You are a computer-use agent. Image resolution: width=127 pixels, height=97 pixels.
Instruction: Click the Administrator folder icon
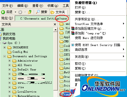14,61
